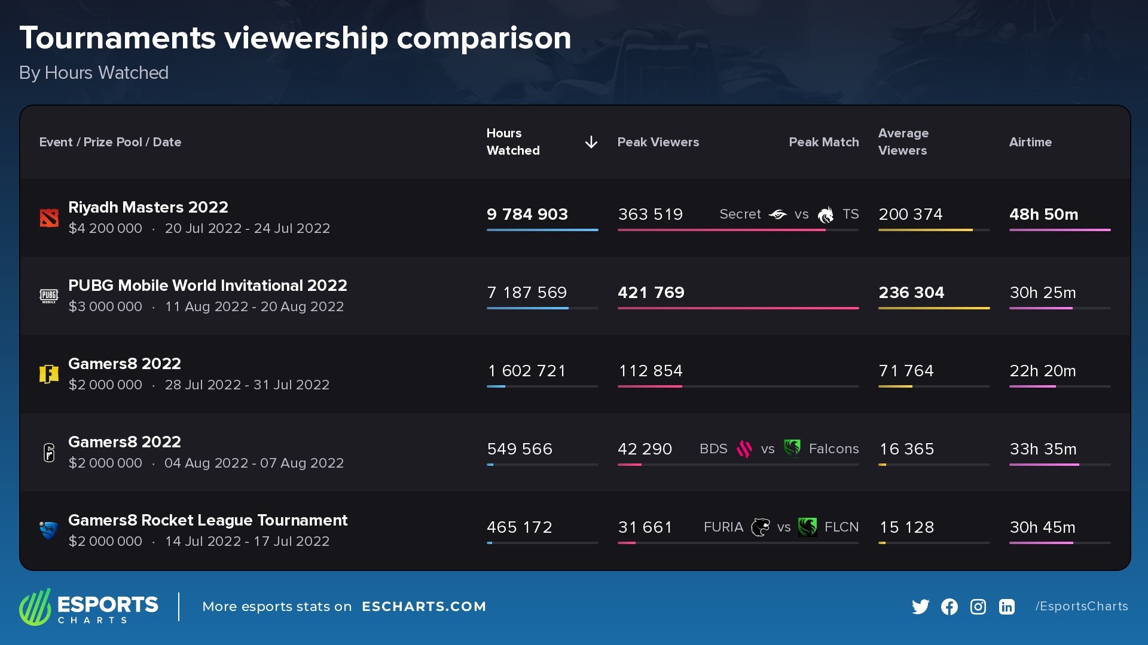Click Riyadh Masters hours watched bar
The width and height of the screenshot is (1148, 645).
(x=542, y=230)
